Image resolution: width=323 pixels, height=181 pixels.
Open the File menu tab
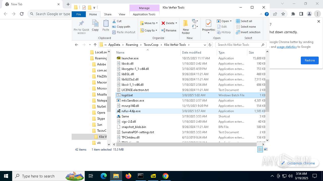click(79, 14)
